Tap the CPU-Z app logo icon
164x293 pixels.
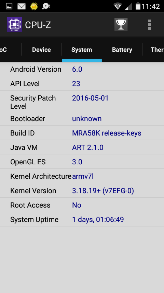(15, 25)
